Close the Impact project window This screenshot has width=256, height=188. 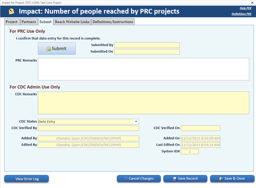pos(252,2)
